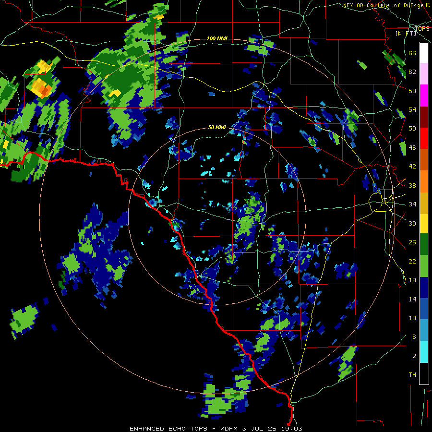Select the 30 scale value
This screenshot has width=432, height=432.
tap(412, 223)
